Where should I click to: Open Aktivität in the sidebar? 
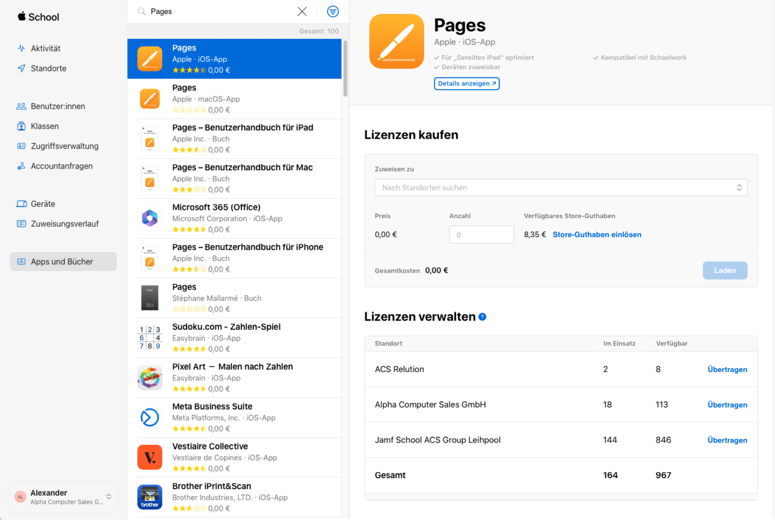point(45,48)
